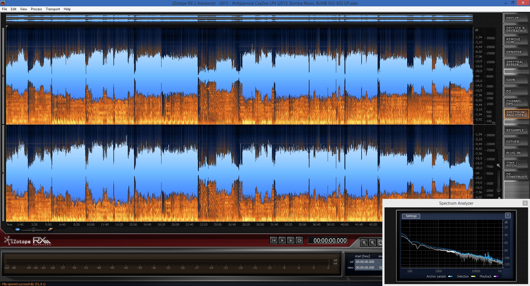Click Settings in the Spectrum Analyzer
530x286 pixels.
pos(411,216)
